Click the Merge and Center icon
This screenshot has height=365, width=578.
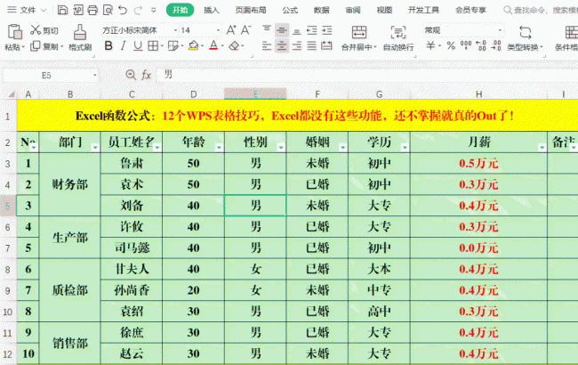point(359,32)
